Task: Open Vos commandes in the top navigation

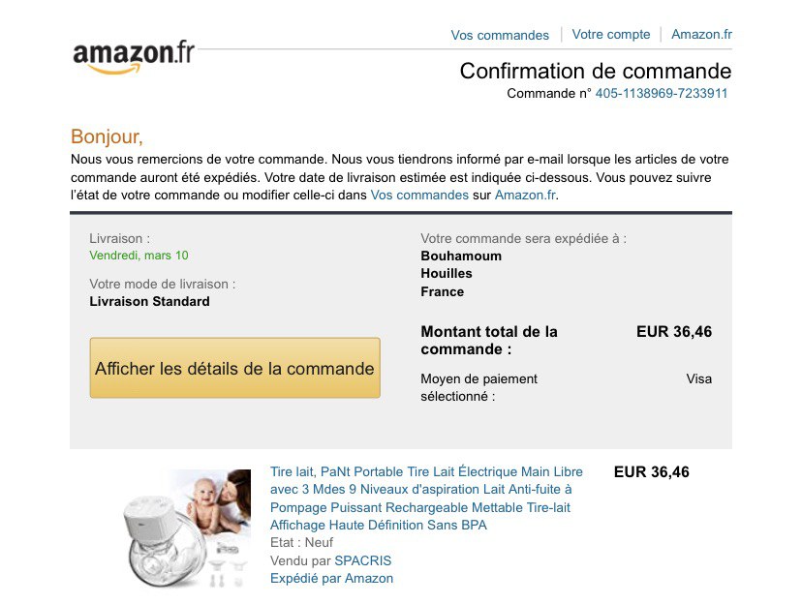Action: [x=500, y=35]
